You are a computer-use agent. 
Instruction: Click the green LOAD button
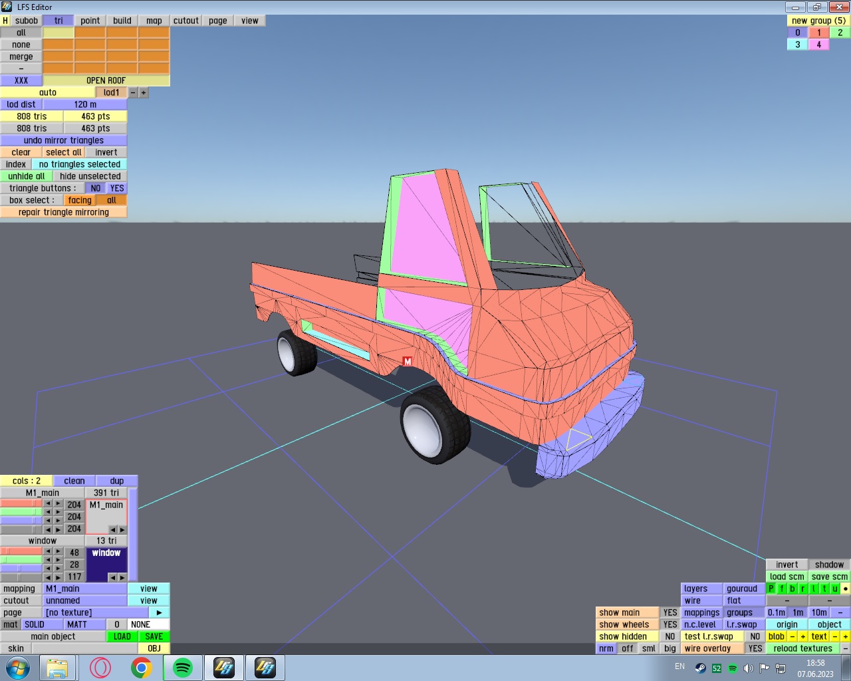pyautogui.click(x=122, y=636)
